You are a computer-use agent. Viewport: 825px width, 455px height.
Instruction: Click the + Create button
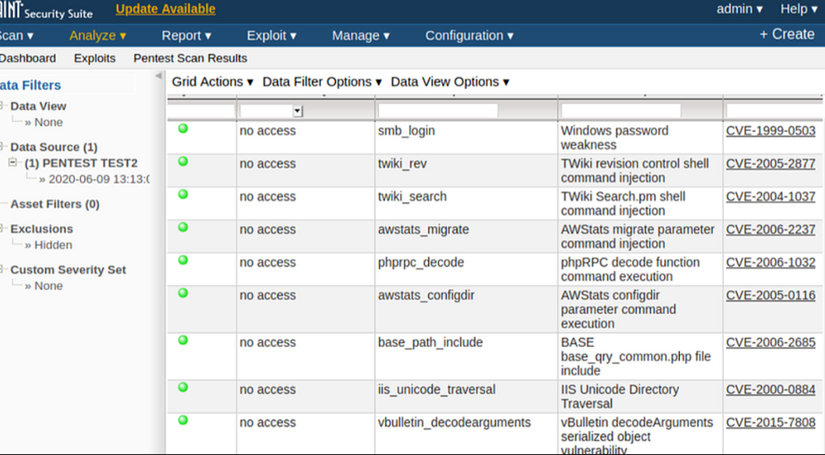tap(786, 34)
